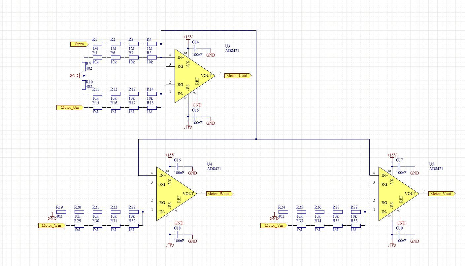The height and width of the screenshot is (266, 465).
Task: Select resistor R11 symbol
Action: click(97, 94)
